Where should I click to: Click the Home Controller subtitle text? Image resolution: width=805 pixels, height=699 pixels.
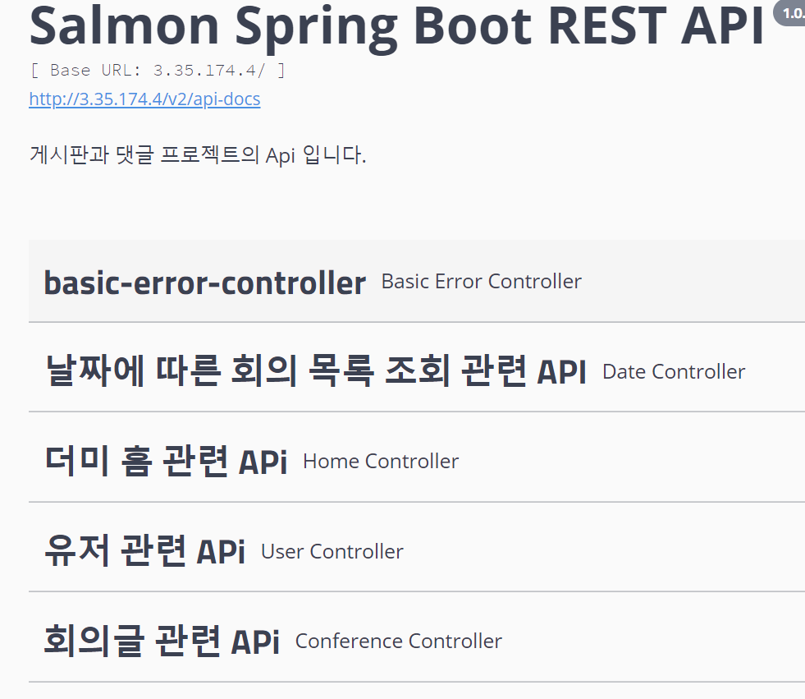[380, 461]
